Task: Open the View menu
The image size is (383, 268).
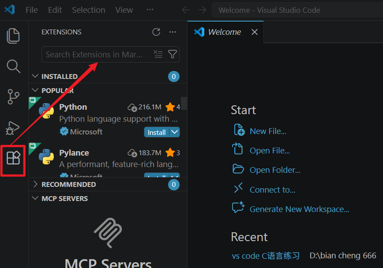Action: pyautogui.click(x=124, y=10)
